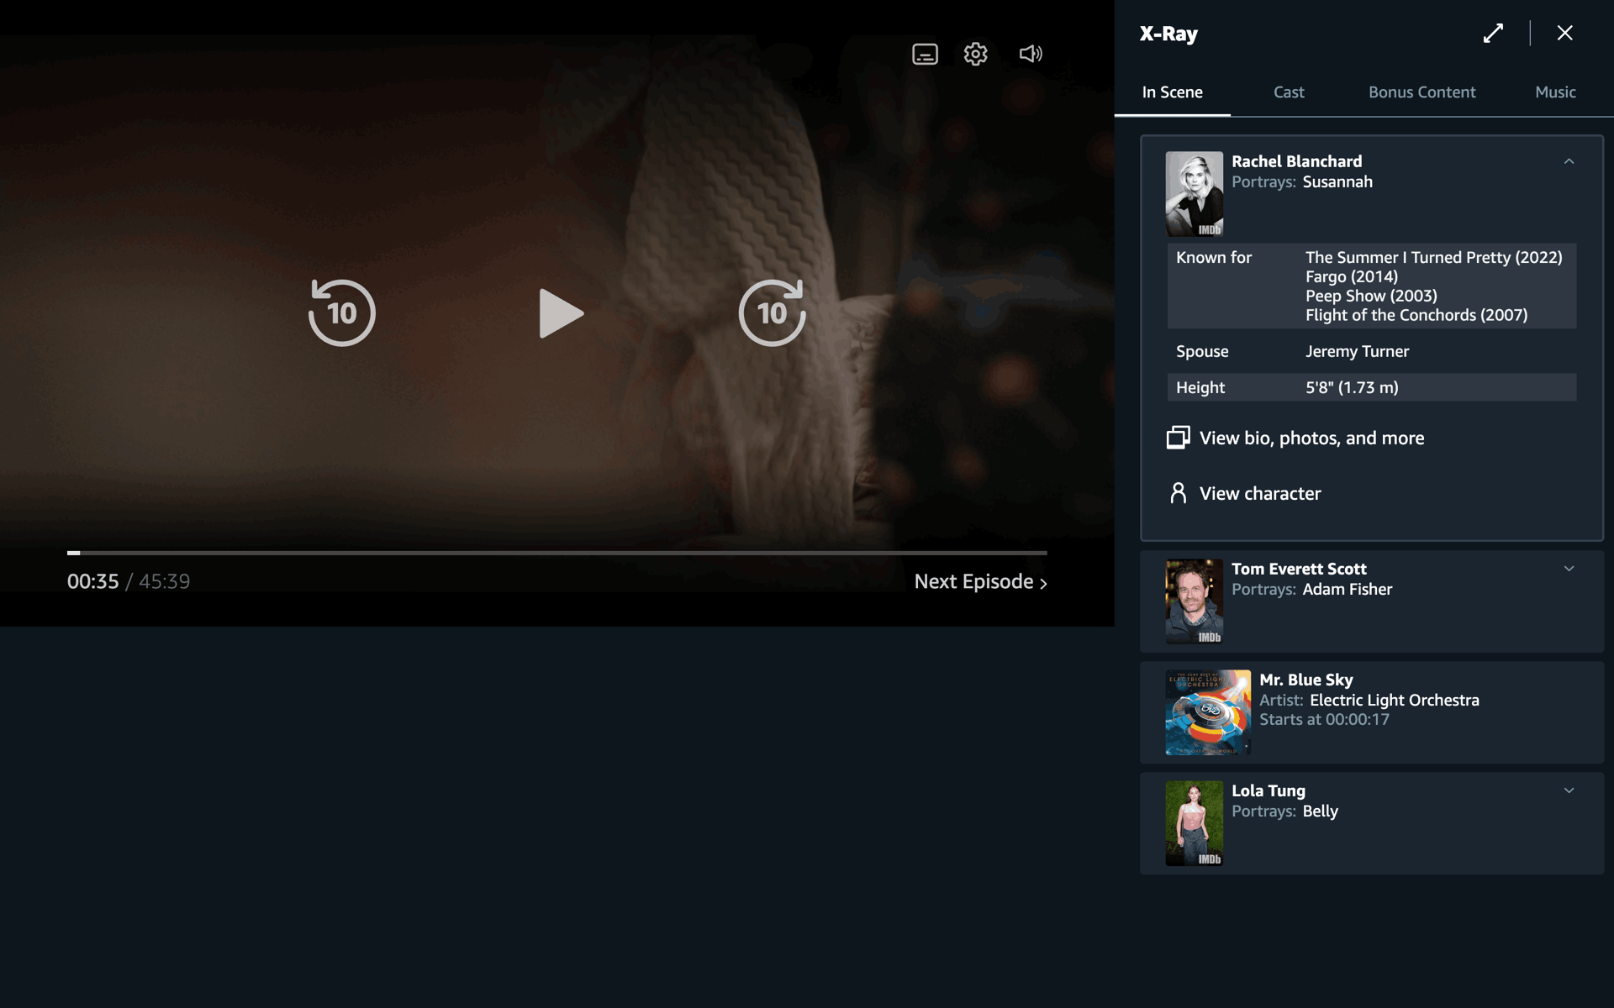
Task: Click Electric Light Orchestra artist text
Action: [1394, 700]
